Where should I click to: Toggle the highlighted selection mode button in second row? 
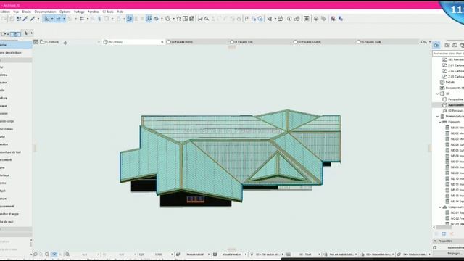pos(15,34)
